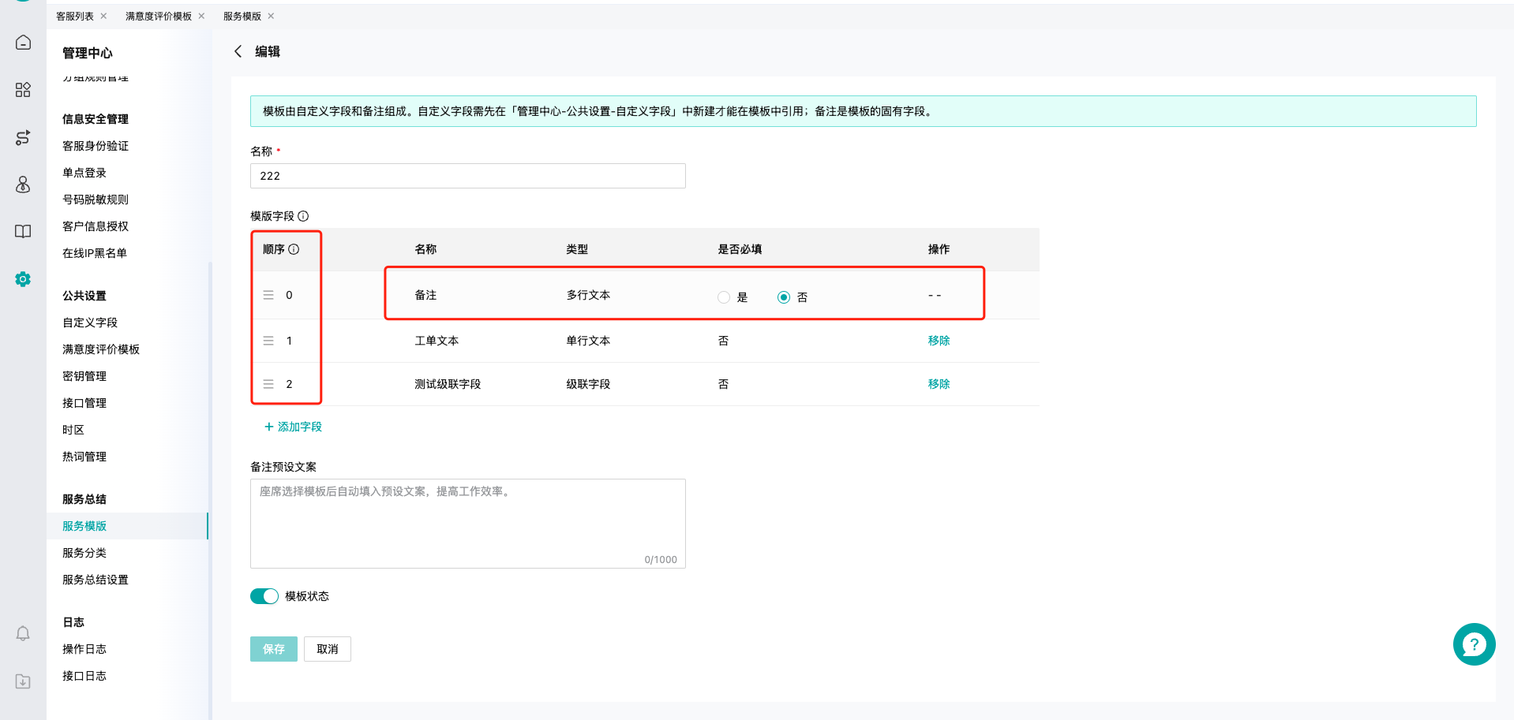Click 移除 for 工单文本 row

click(939, 341)
